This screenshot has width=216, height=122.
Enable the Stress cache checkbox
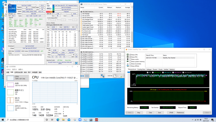130,59
